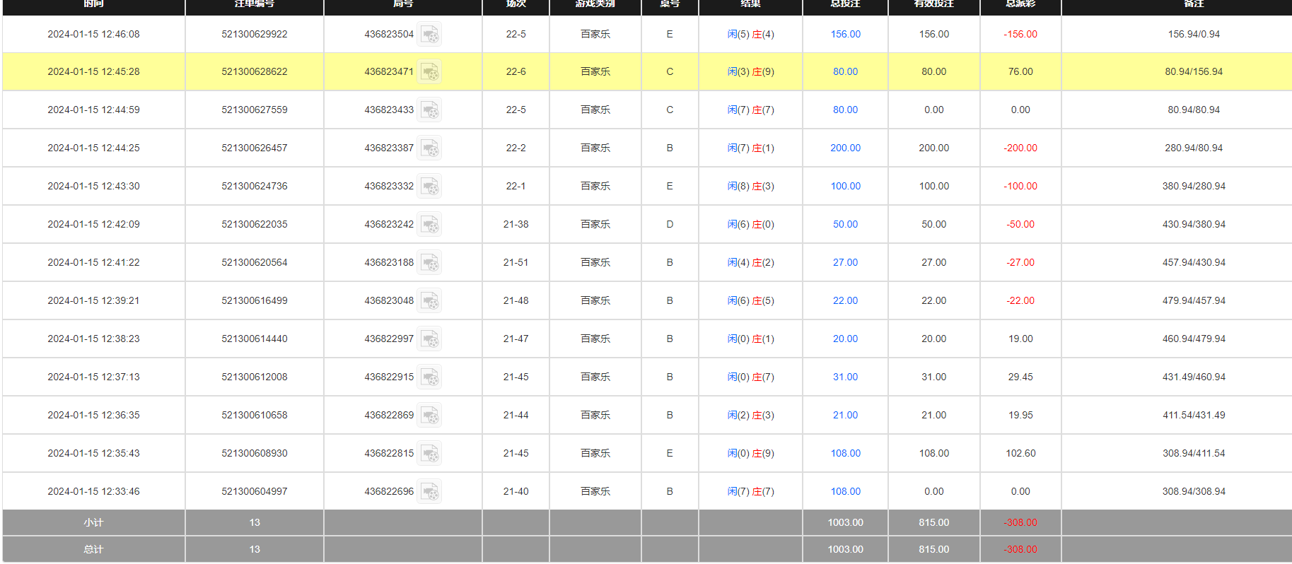Open replay icon for round 436823332
The width and height of the screenshot is (1292, 564).
pos(429,187)
